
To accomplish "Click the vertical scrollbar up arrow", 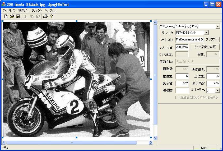I will click(155, 22).
